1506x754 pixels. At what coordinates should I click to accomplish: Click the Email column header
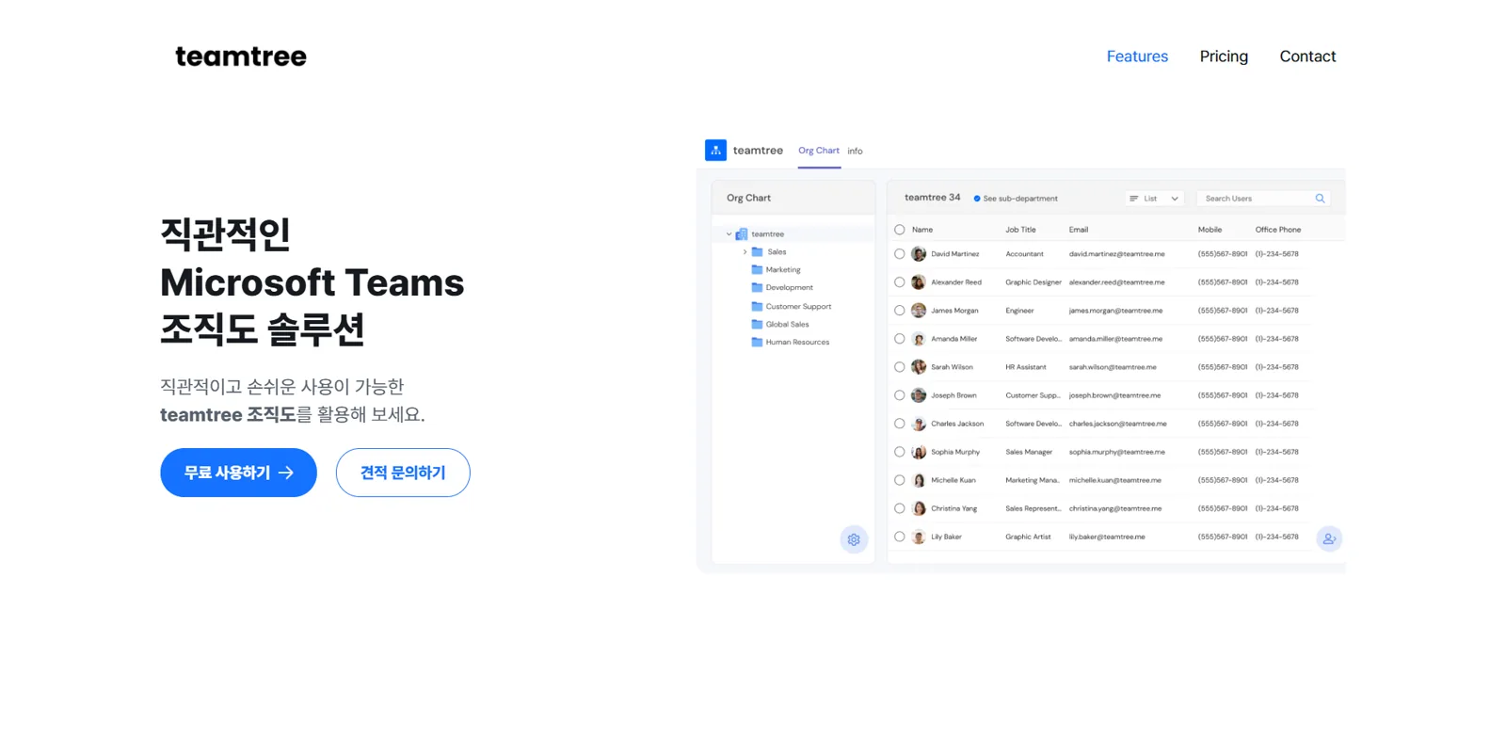click(x=1079, y=230)
